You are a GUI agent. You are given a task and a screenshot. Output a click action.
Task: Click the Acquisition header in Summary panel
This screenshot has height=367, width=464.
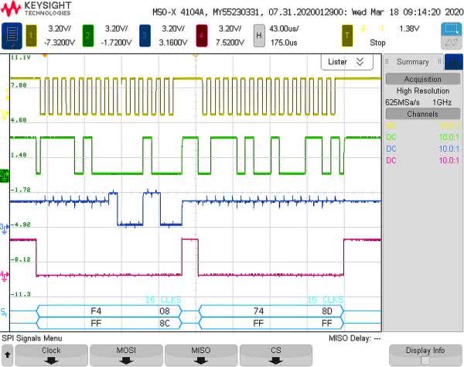423,79
